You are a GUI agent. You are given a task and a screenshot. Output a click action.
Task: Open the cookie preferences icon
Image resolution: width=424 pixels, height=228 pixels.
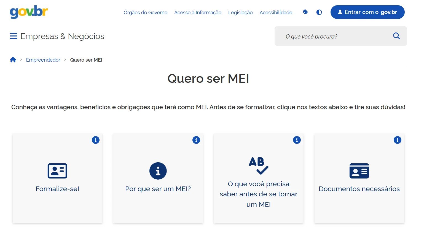click(305, 12)
